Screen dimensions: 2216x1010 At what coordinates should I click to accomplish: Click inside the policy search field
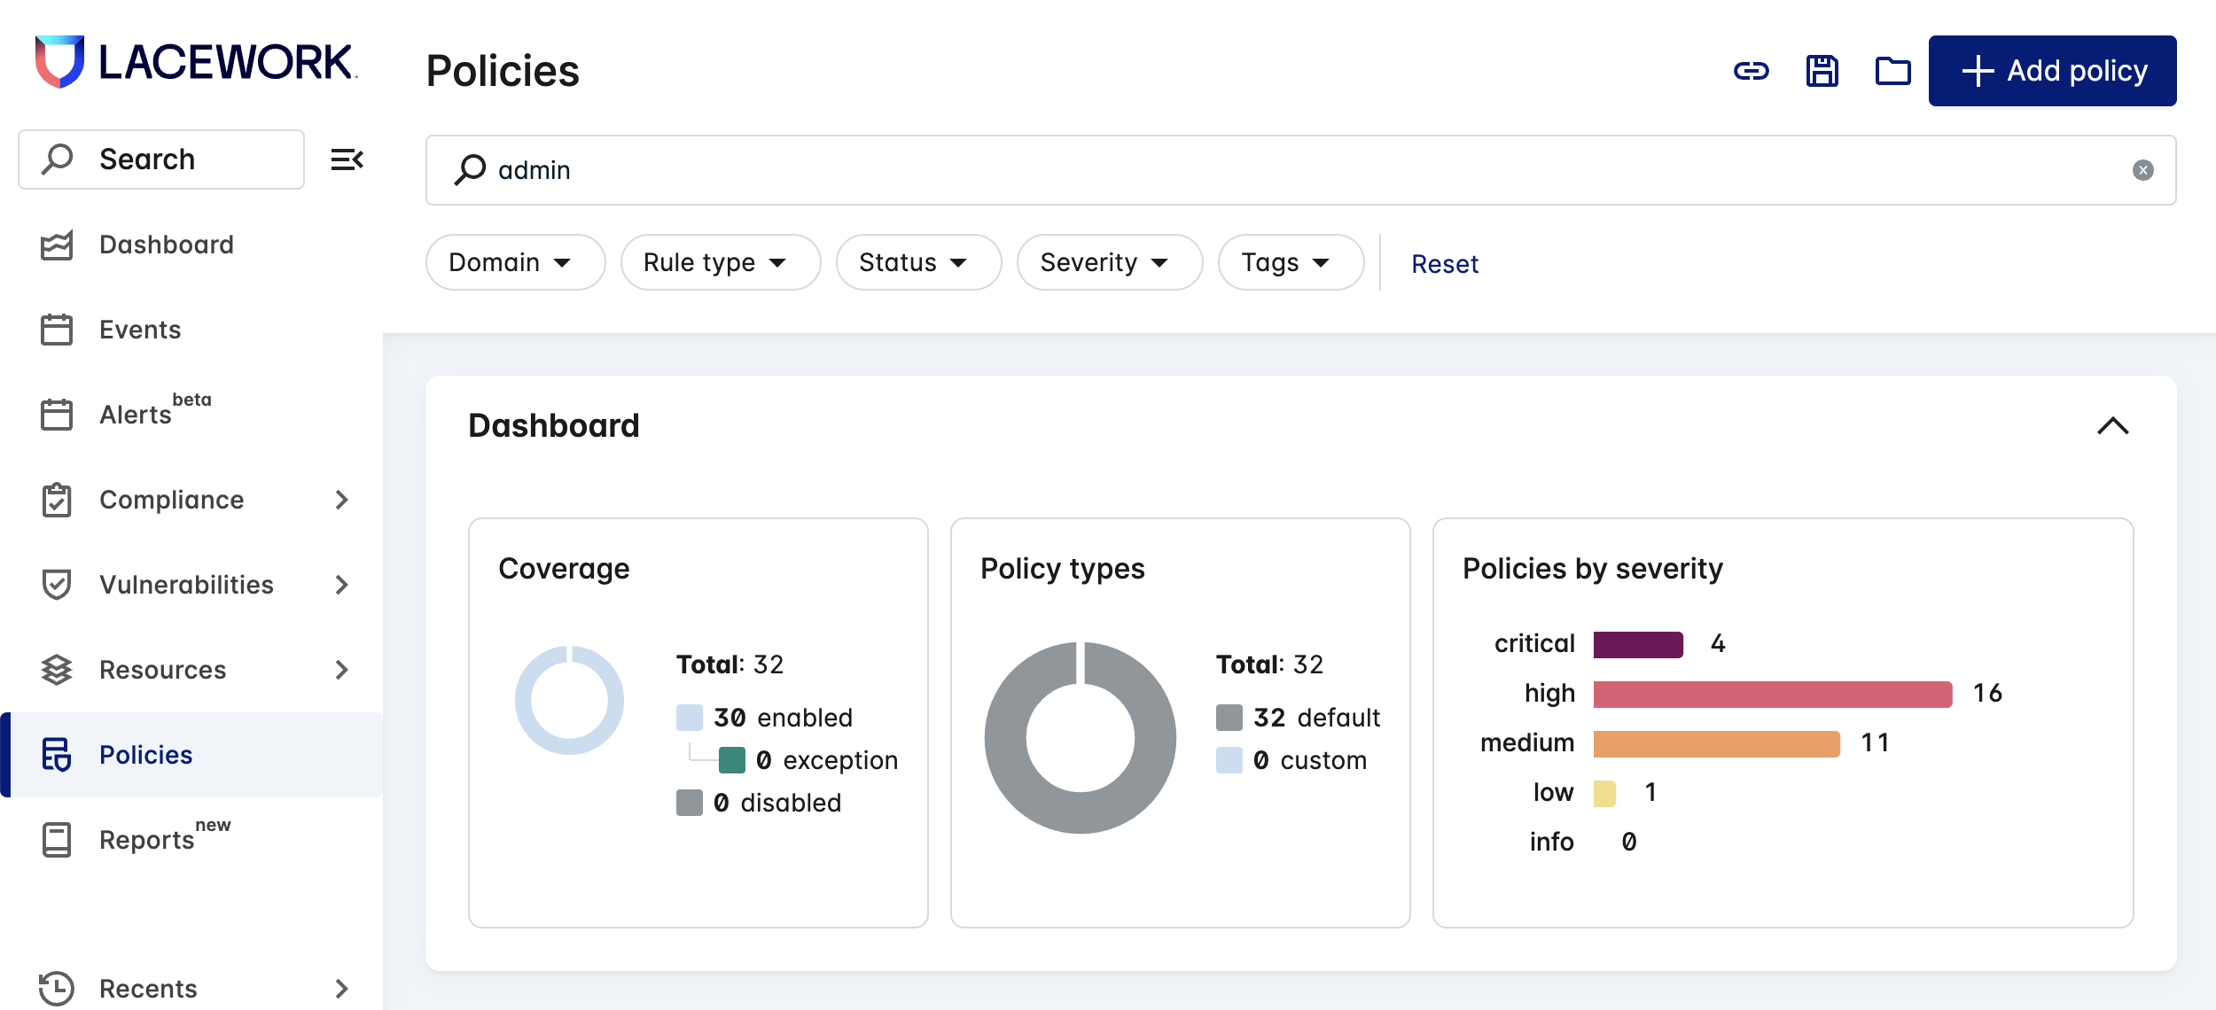pyautogui.click(x=1064, y=169)
